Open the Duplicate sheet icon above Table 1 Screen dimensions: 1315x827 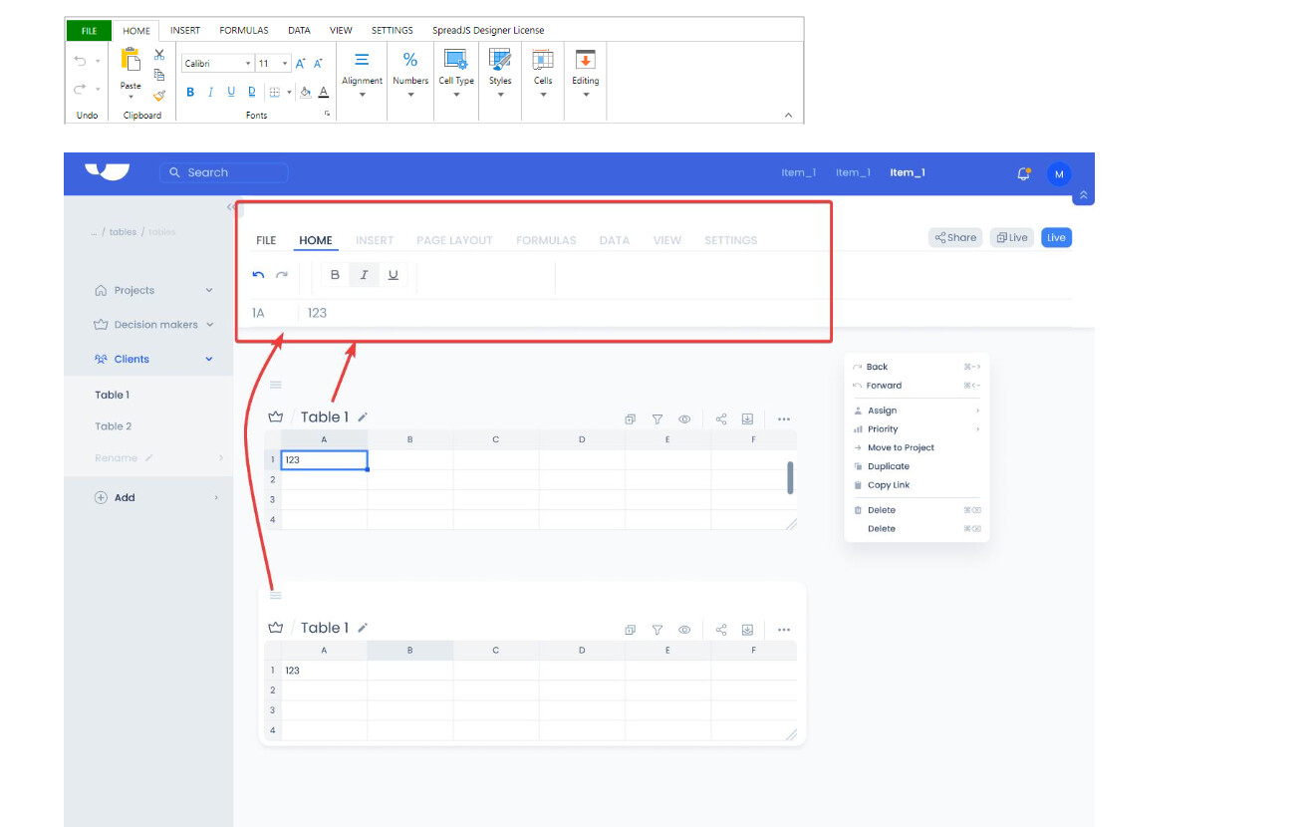point(630,418)
